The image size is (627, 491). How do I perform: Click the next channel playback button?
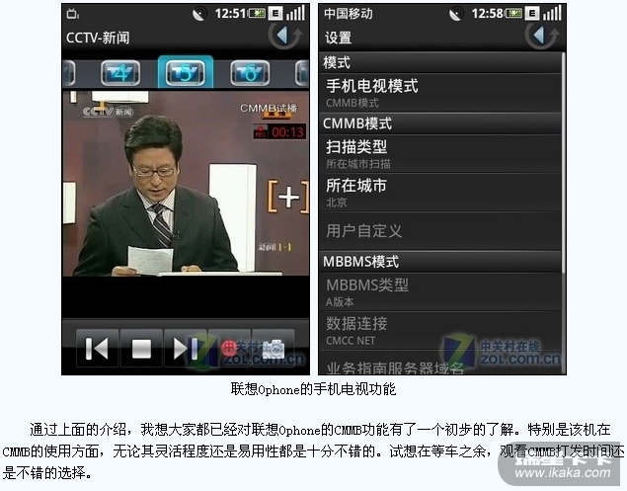[x=186, y=348]
